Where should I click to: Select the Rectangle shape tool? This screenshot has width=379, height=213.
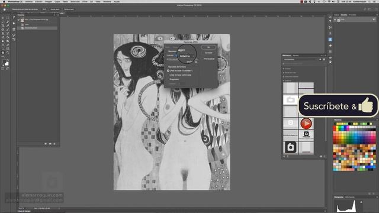tap(8, 49)
